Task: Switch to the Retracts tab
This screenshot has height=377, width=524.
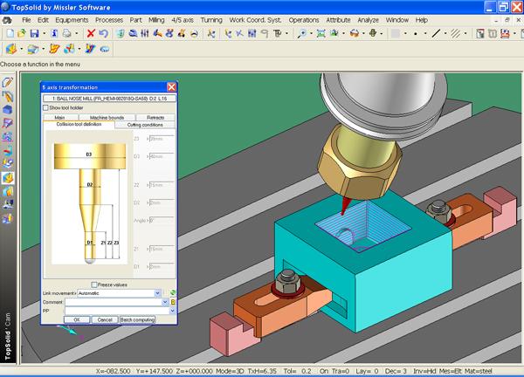Action: click(155, 118)
